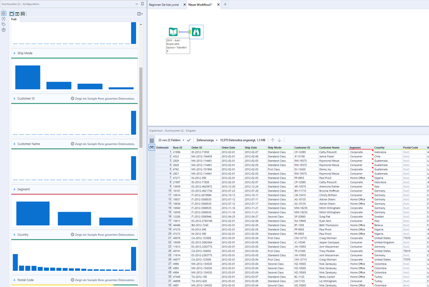Click the metadata view icon in results
The height and width of the screenshot is (287, 429).
[152, 141]
